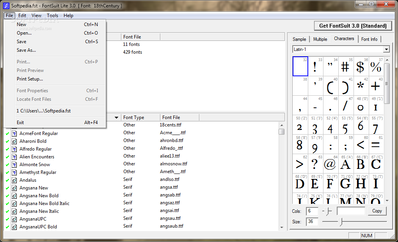
Task: Open the Tools menu
Action: coord(53,16)
